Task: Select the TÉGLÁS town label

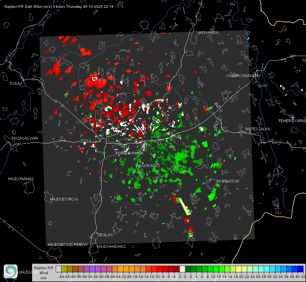Action: [x=105, y=235]
